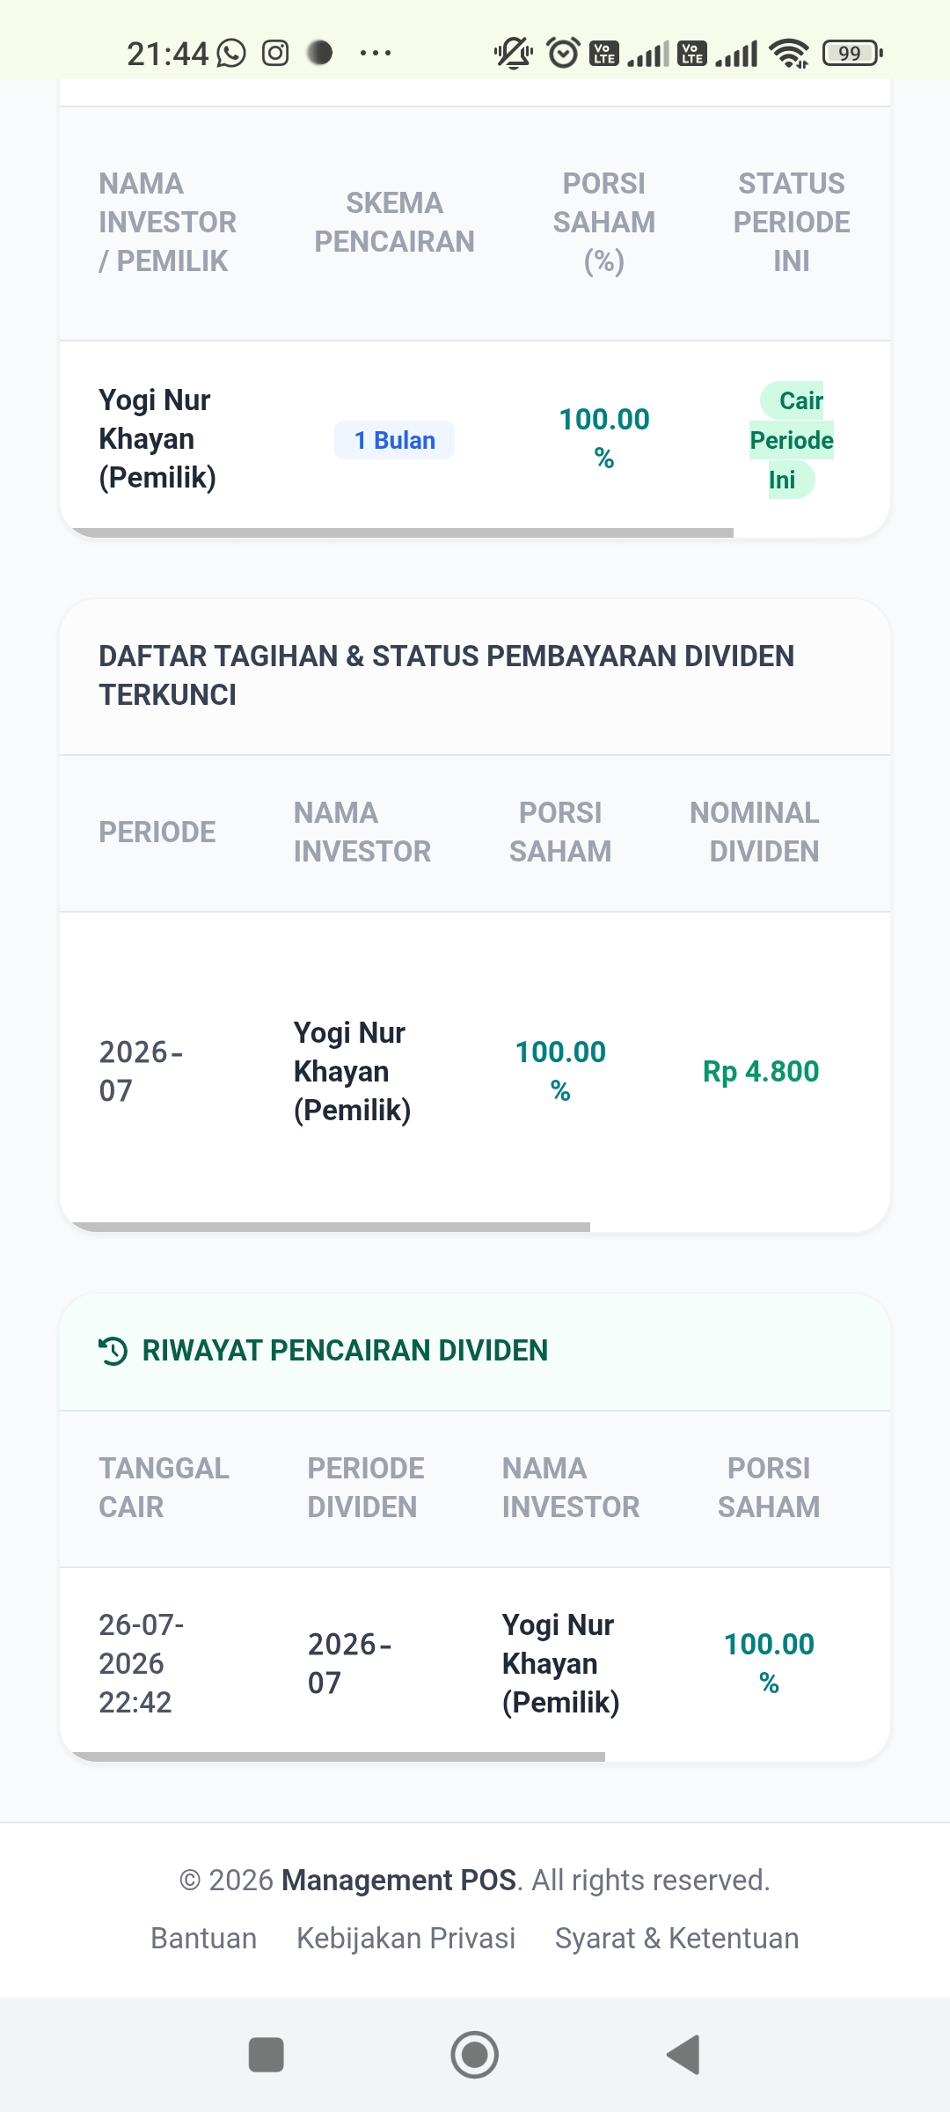950x2112 pixels.
Task: Open the Kebijakan Privasi link
Action: pyautogui.click(x=406, y=1939)
